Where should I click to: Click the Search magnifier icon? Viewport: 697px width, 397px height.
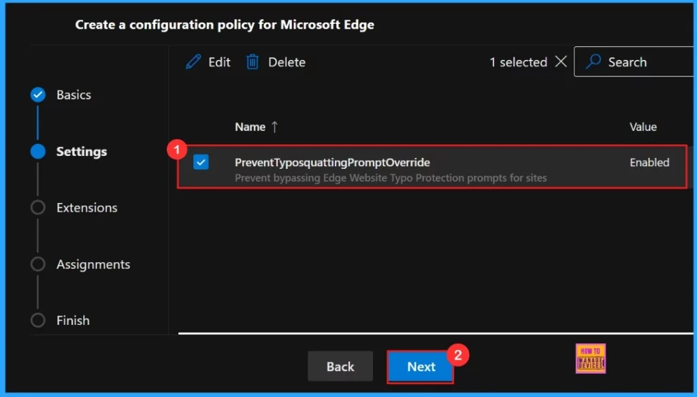click(593, 62)
